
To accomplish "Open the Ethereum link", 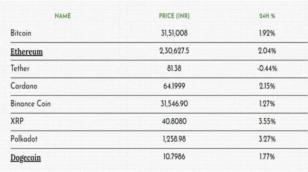I will pos(26,52).
